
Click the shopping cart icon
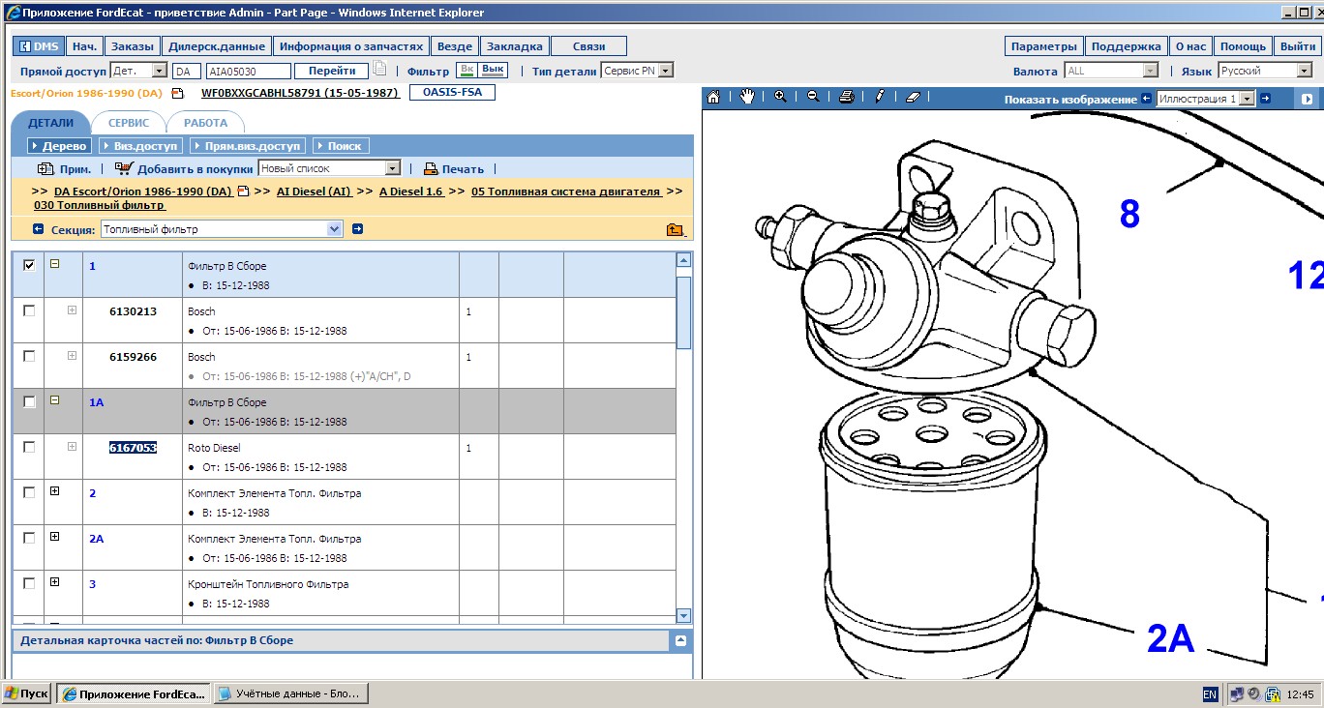(x=123, y=168)
